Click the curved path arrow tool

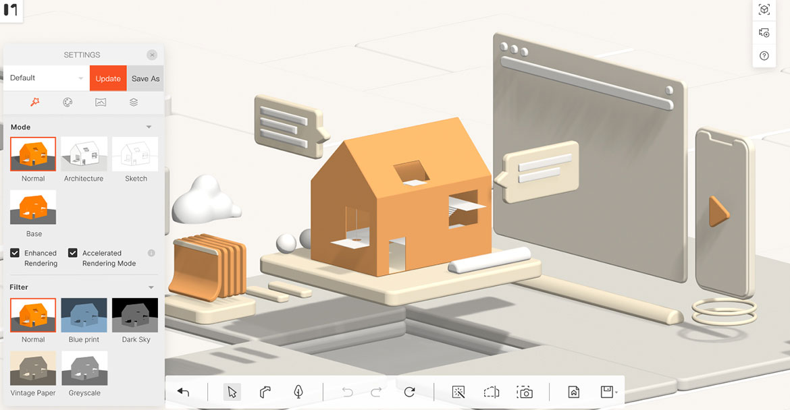[x=265, y=392]
